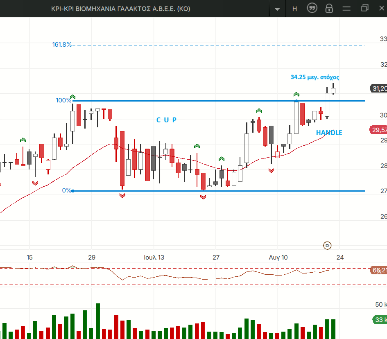Screen dimensions: 387x339
Task: Click the red 29,57 moving average tag
Action: click(378, 130)
